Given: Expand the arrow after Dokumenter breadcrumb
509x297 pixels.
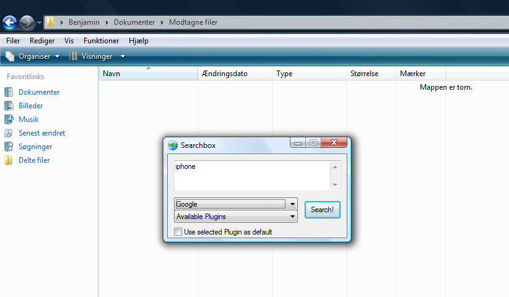Looking at the screenshot, I should (x=162, y=22).
